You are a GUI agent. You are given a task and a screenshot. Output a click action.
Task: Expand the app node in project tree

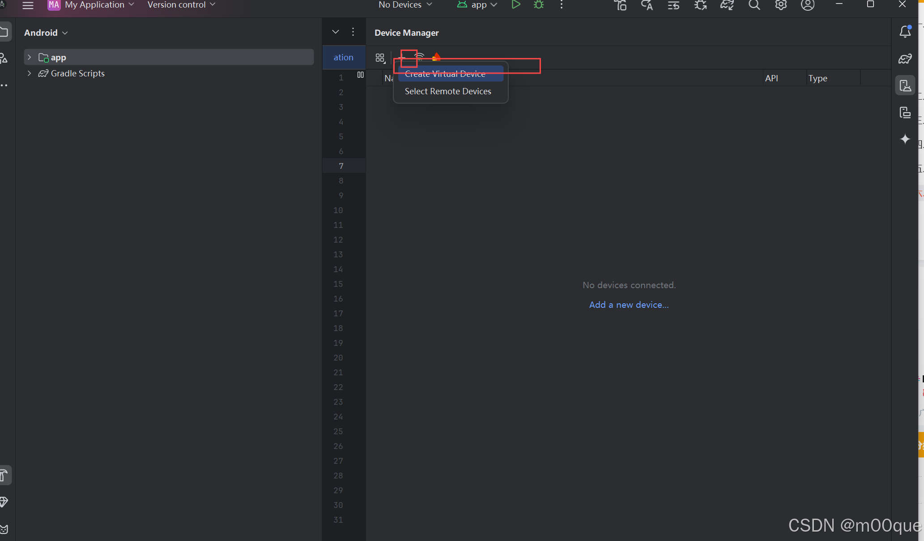coord(29,57)
